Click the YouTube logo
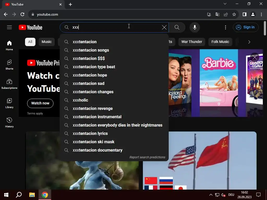Image resolution: width=267 pixels, height=200 pixels. click(x=31, y=27)
